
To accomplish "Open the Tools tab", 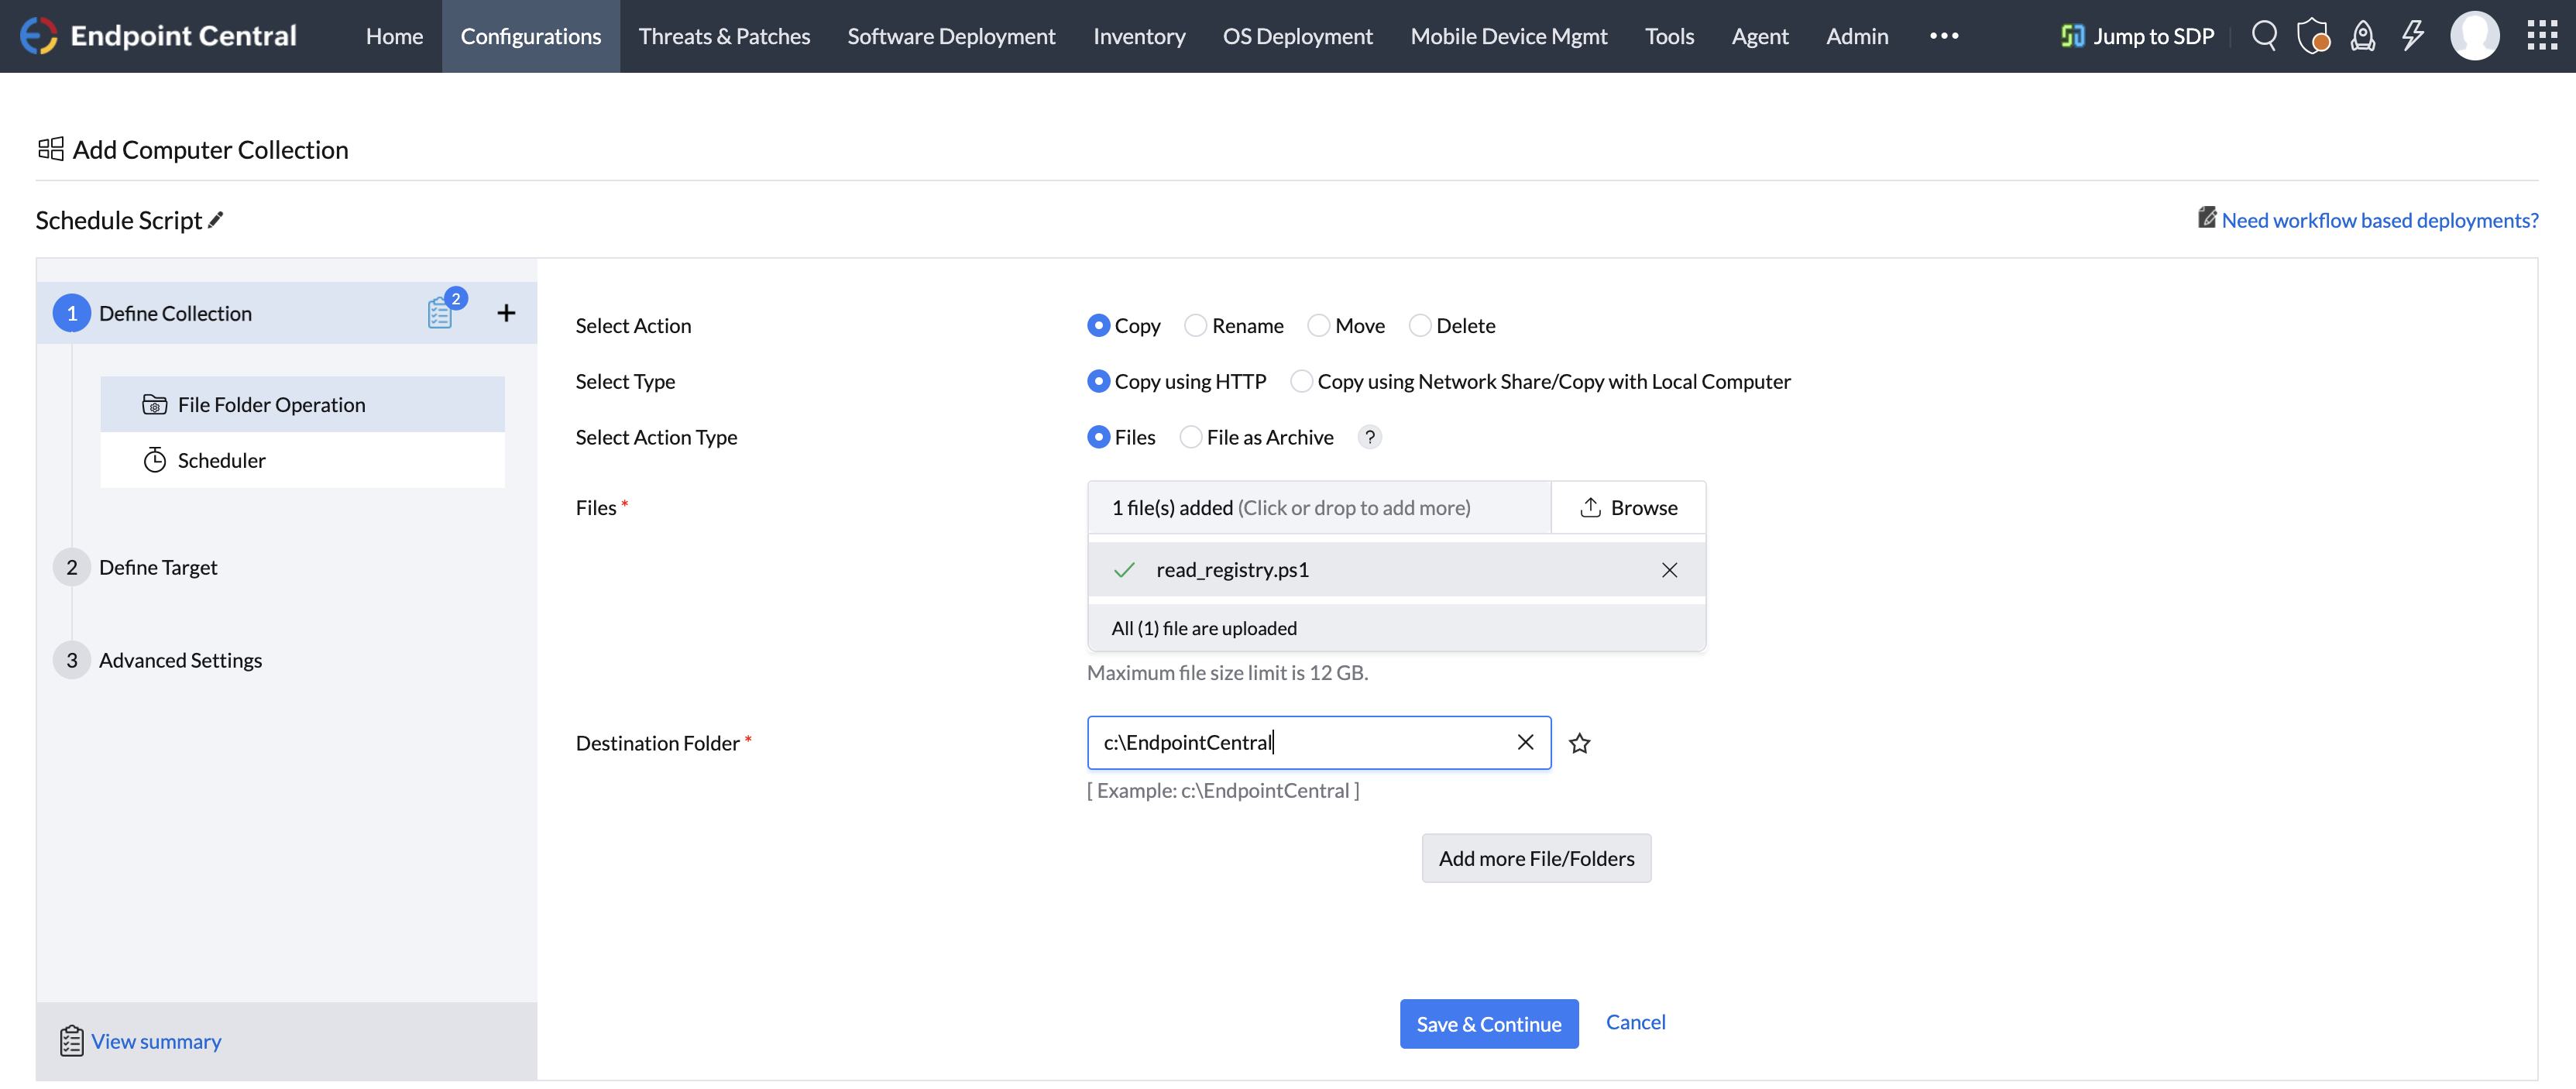I will tap(1669, 36).
